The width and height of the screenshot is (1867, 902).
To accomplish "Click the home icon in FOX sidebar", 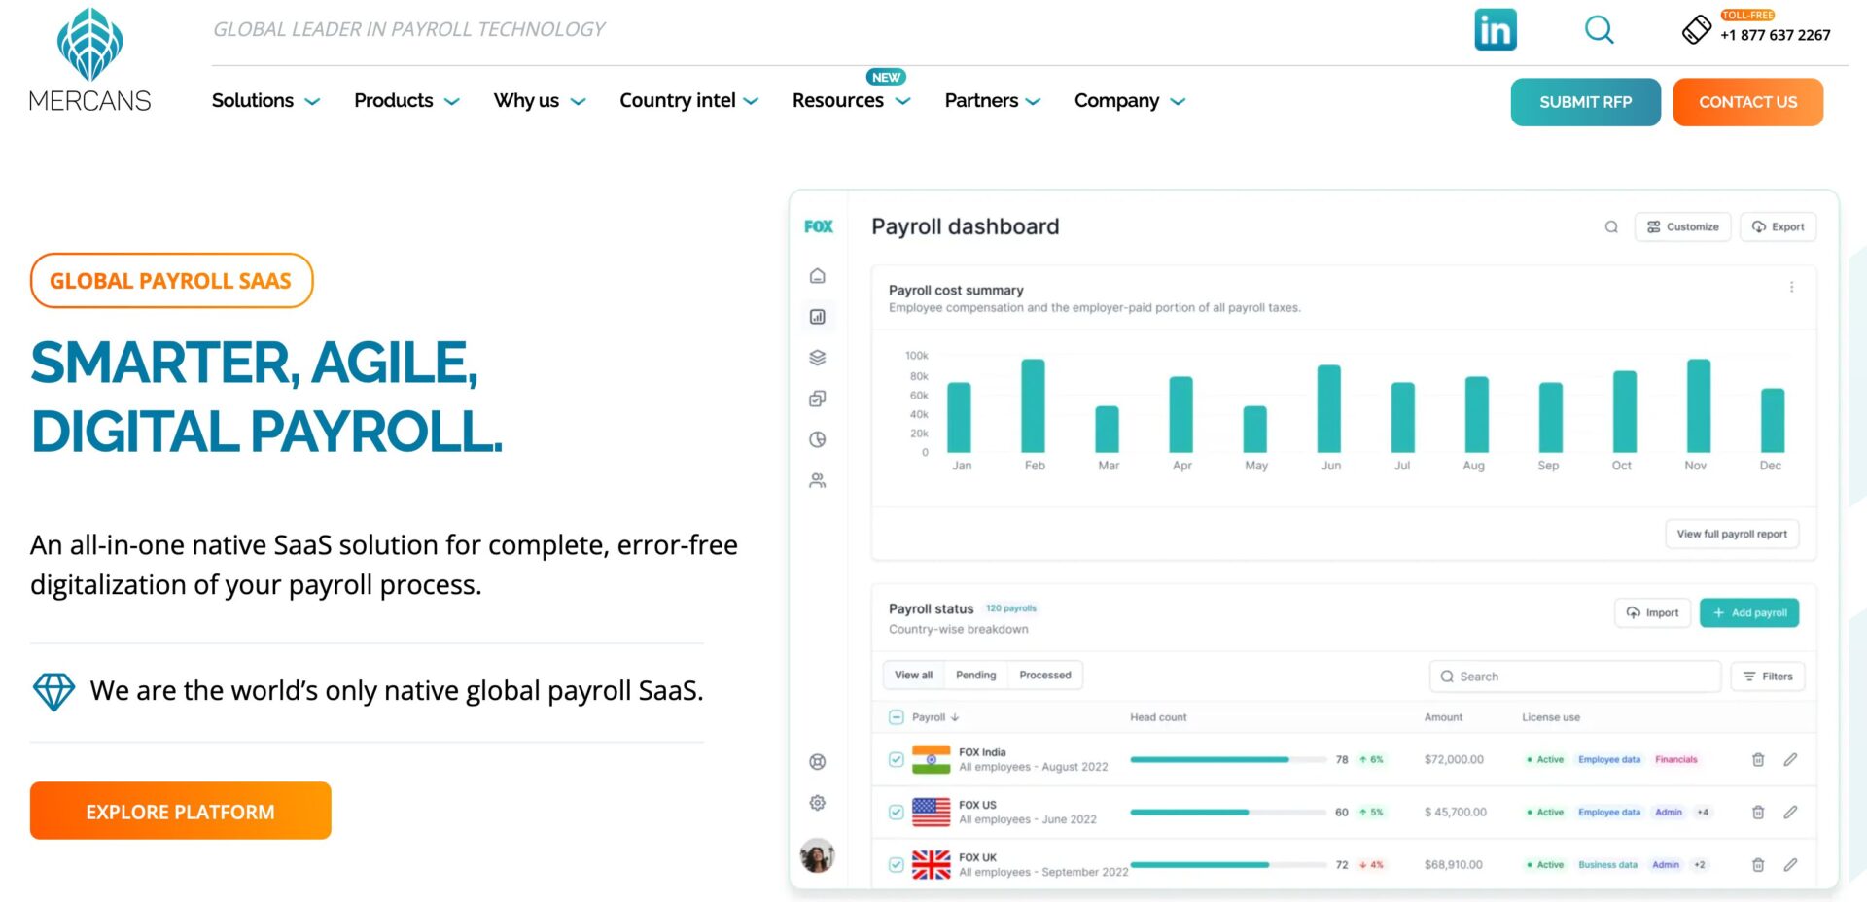I will click(818, 276).
